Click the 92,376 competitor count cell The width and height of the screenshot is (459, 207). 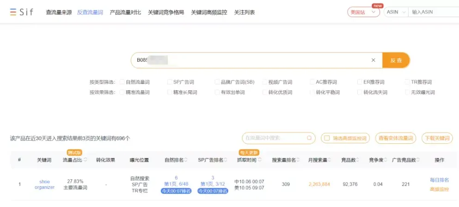point(350,184)
